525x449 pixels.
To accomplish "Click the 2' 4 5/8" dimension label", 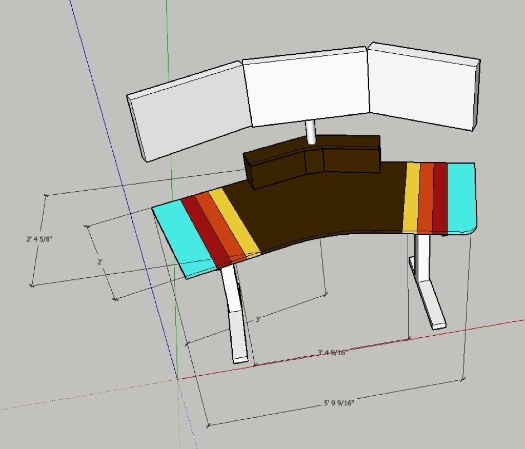I will coord(40,238).
